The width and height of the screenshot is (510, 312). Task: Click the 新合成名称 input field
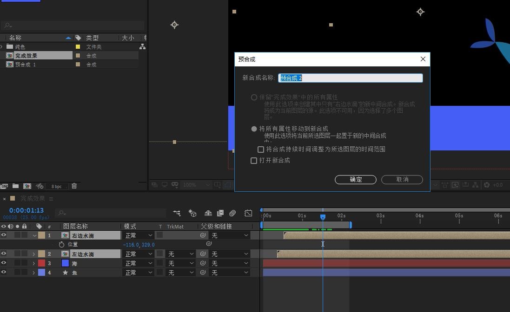(350, 78)
